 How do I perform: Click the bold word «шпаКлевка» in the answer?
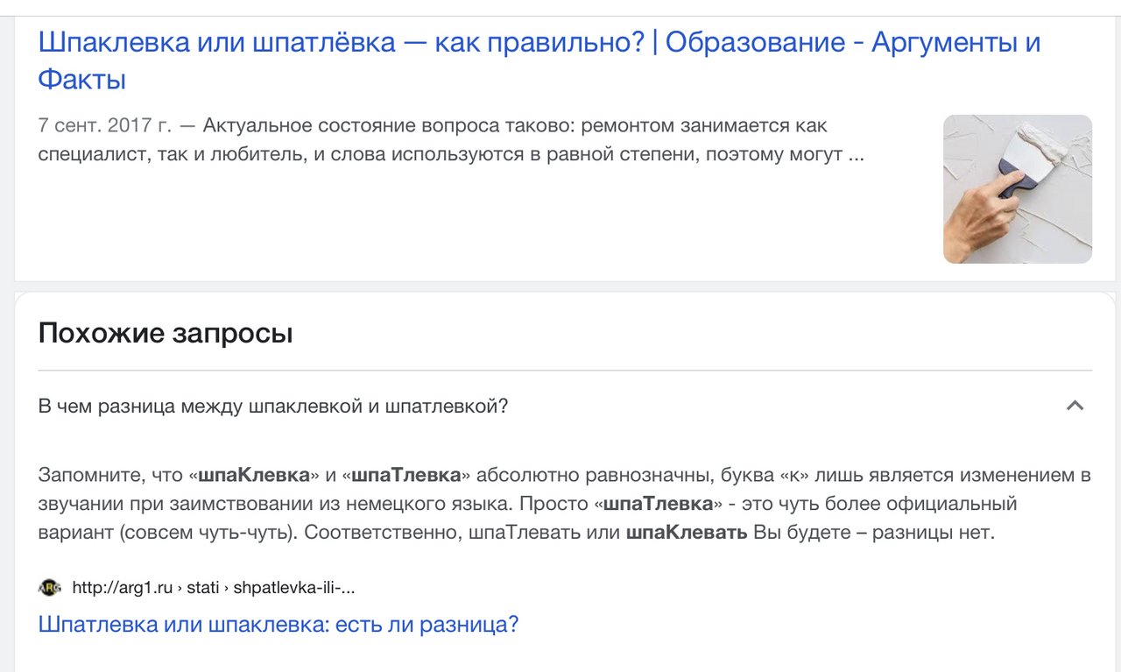tap(255, 476)
